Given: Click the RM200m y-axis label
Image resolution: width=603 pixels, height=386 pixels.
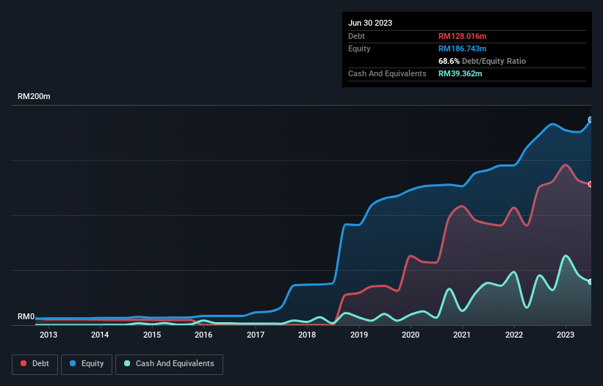Looking at the screenshot, I should click(x=34, y=96).
